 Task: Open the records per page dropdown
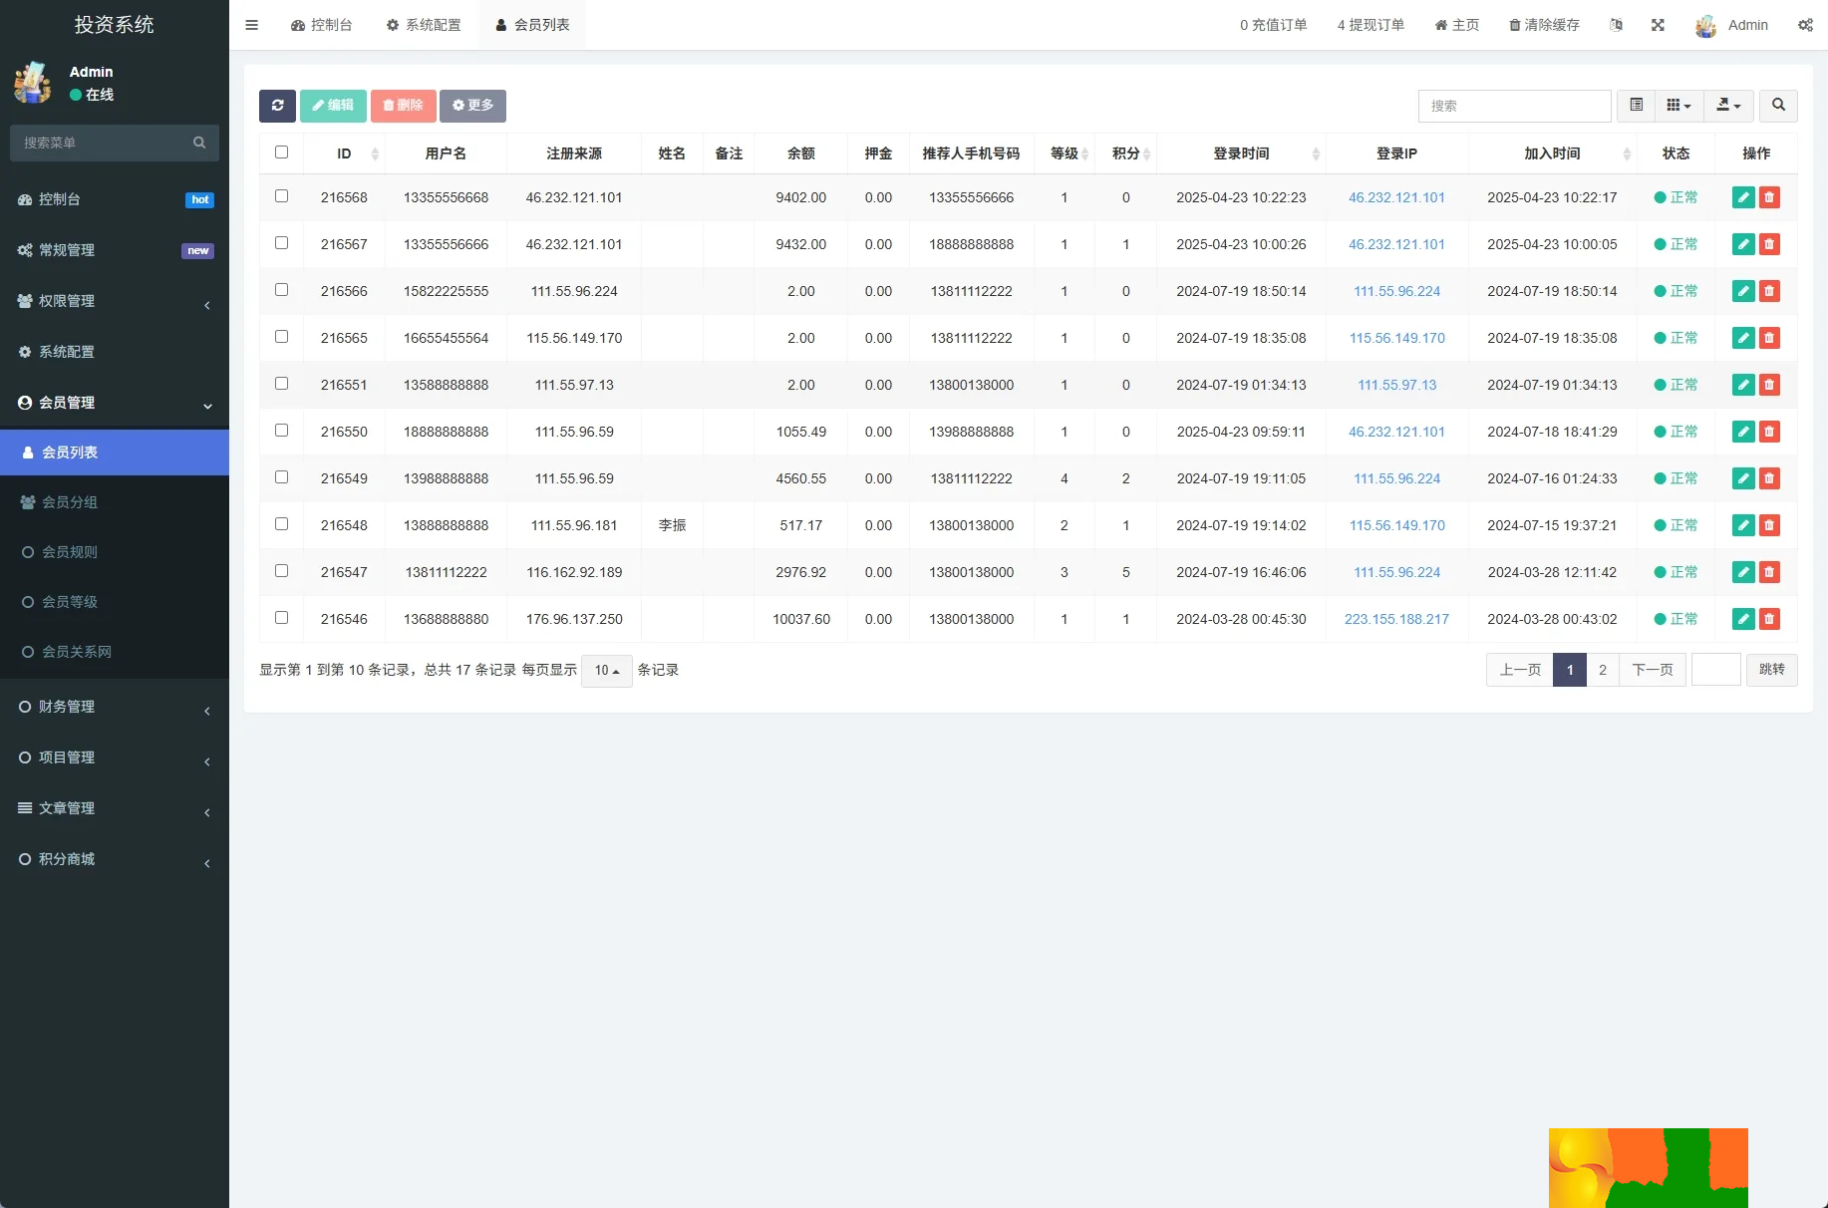(606, 671)
